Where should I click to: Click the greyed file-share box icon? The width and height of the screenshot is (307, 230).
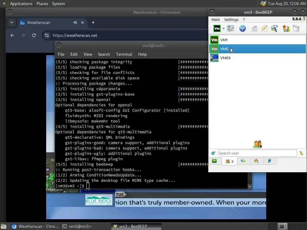point(254,29)
